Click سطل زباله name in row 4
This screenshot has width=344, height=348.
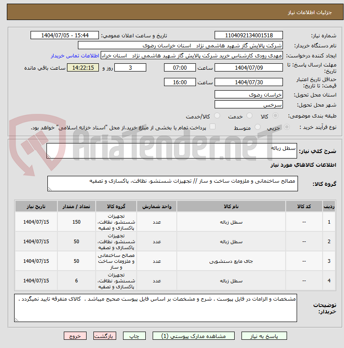(231, 281)
